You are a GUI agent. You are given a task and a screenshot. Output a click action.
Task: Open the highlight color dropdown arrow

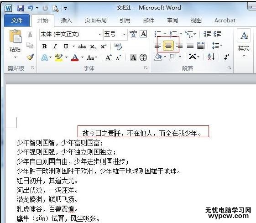pyautogui.click(x=66, y=57)
